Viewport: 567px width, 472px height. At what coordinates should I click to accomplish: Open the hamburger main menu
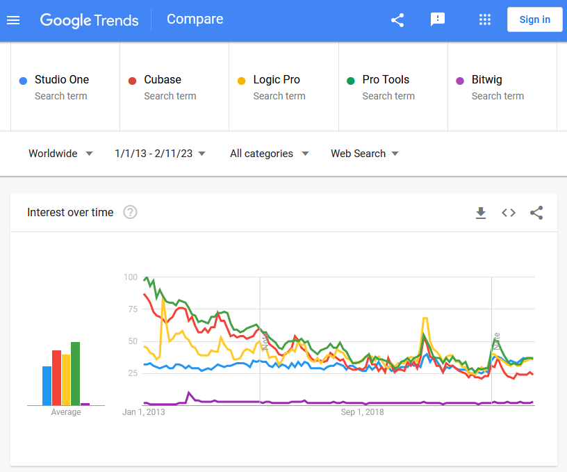coord(13,20)
